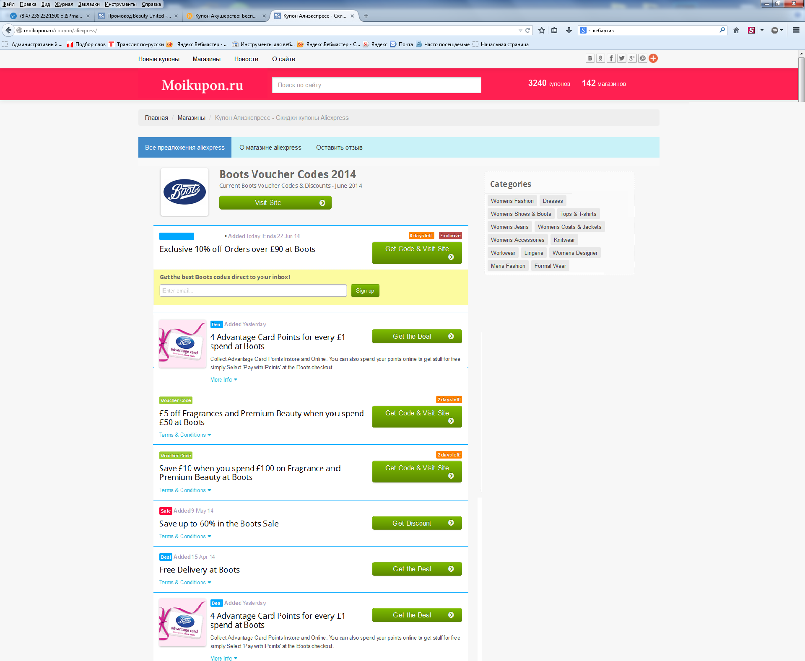Open Womens Fashion category
Image resolution: width=805 pixels, height=661 pixels.
512,201
